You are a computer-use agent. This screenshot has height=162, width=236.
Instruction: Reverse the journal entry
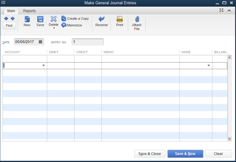click(x=101, y=22)
